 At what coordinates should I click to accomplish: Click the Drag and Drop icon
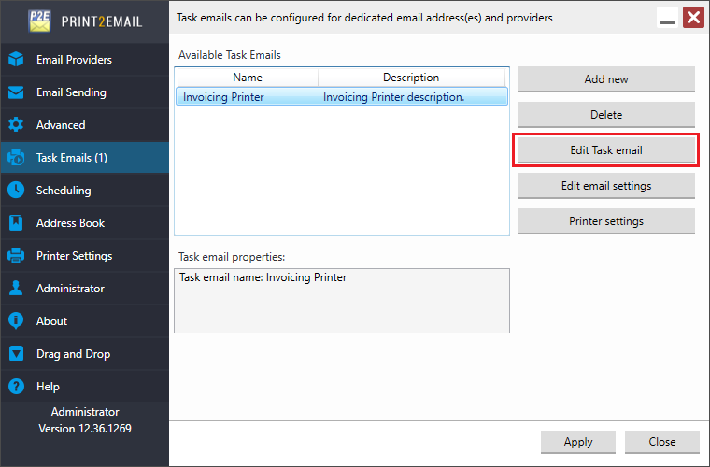(16, 354)
